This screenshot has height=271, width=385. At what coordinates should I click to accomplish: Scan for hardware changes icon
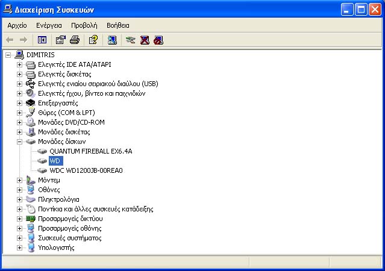[112, 40]
